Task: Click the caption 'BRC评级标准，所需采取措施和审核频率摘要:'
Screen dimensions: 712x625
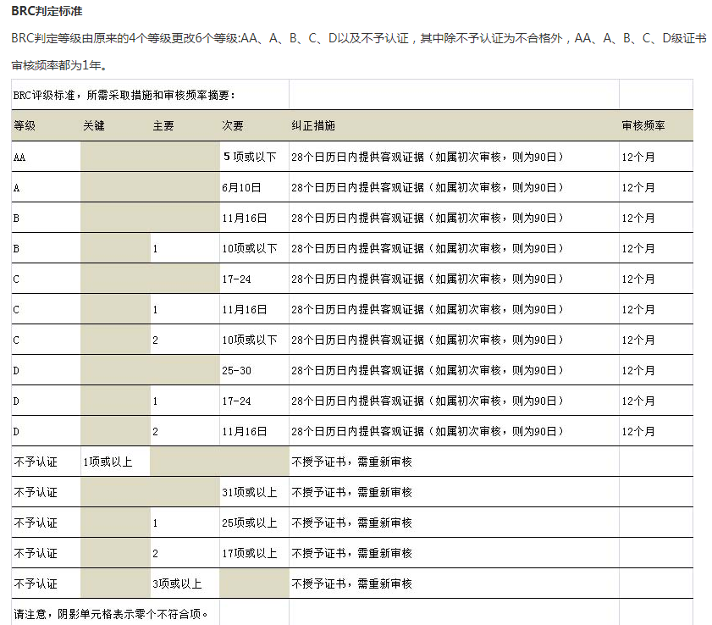Action: pos(124,95)
